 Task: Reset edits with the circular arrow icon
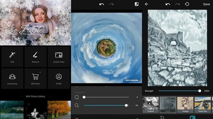click(187, 4)
